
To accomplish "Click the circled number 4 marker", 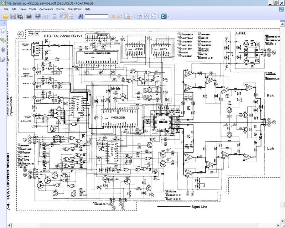I will [x=21, y=34].
